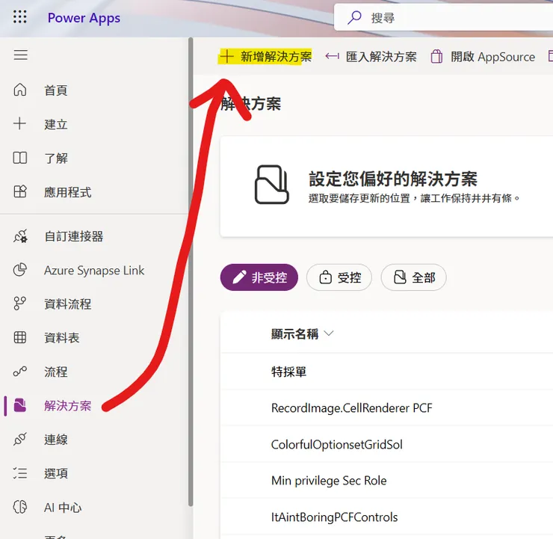Expand the 顯示名稱 column chevron
Viewport: 553px width, 539px height.
point(328,333)
